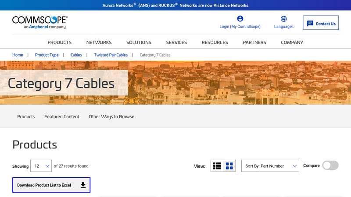Open the Showing results count dropdown
This screenshot has height=197, width=351.
tap(41, 166)
